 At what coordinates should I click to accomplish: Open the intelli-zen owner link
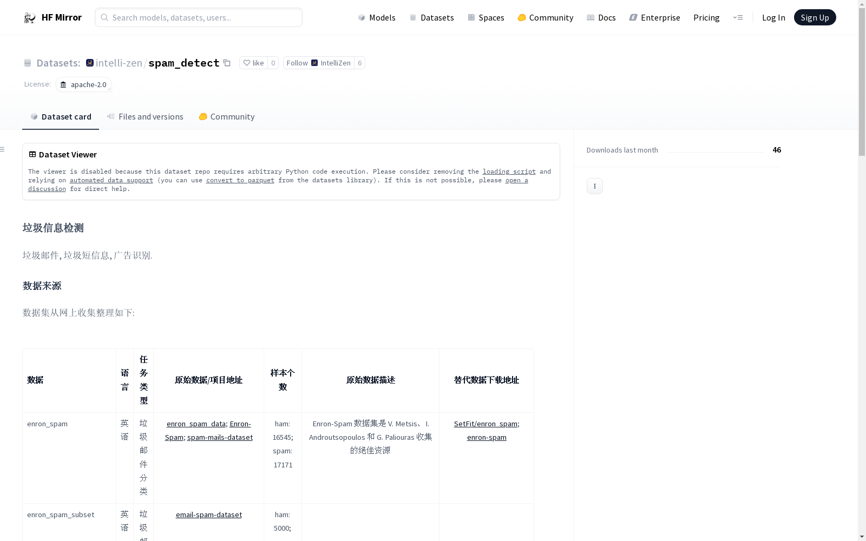119,63
